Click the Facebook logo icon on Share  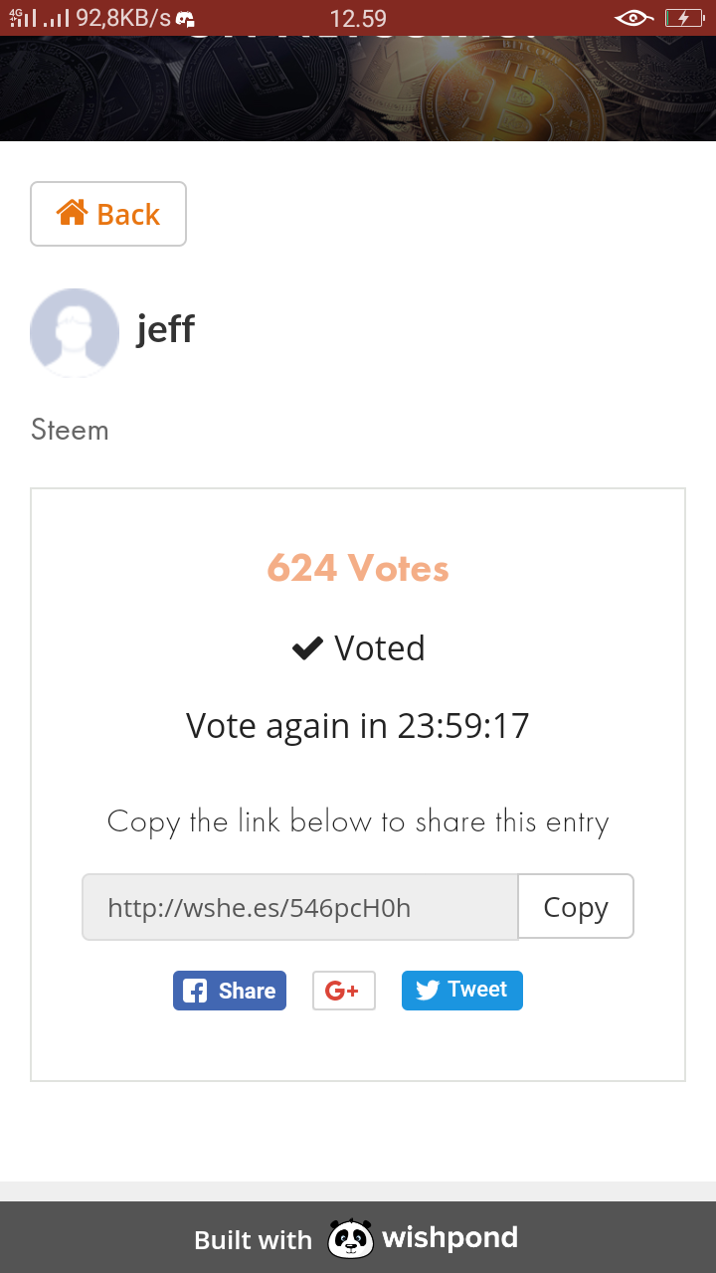(196, 991)
